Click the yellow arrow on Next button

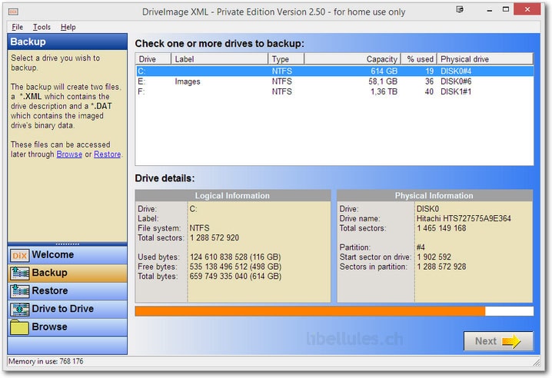pyautogui.click(x=511, y=341)
